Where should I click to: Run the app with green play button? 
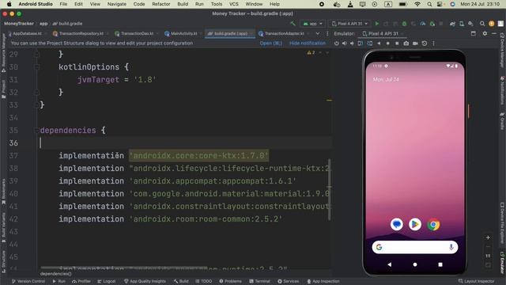pyautogui.click(x=376, y=24)
